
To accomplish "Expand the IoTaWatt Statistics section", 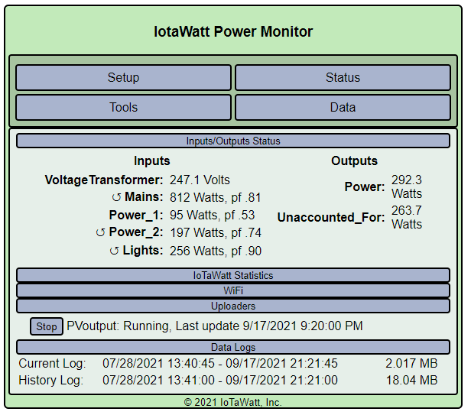I will click(233, 275).
